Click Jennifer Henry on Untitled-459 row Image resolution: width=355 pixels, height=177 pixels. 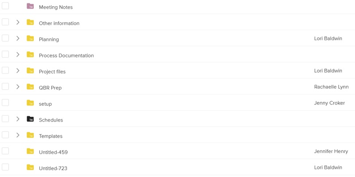331,151
